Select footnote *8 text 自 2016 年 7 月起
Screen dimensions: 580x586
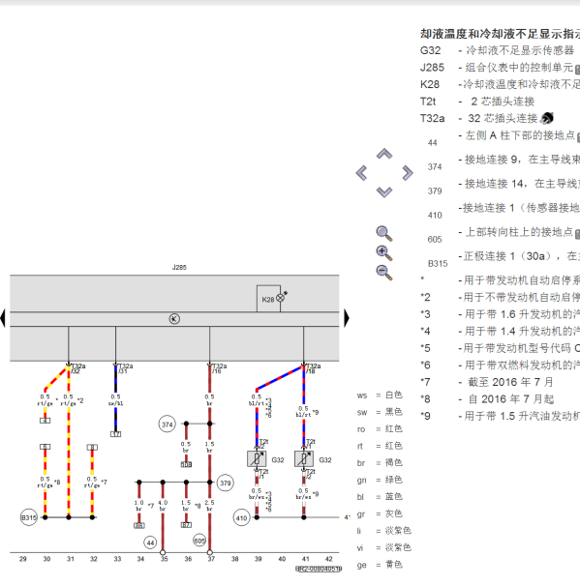(511, 399)
